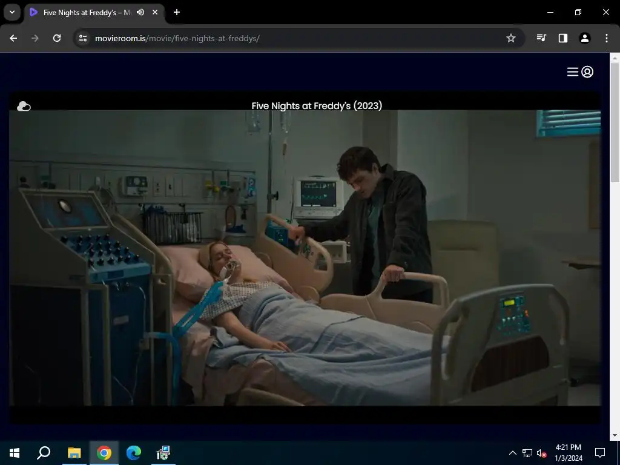Click the cloud icon above the video

[24, 106]
